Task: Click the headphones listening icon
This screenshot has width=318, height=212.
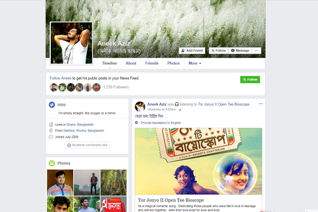Action: point(177,104)
